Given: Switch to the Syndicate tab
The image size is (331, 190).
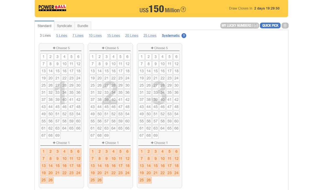Looking at the screenshot, I should pos(64,26).
